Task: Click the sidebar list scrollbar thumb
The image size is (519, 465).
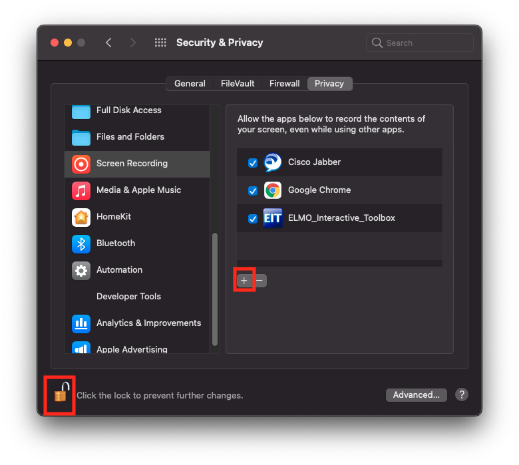Action: (215, 289)
